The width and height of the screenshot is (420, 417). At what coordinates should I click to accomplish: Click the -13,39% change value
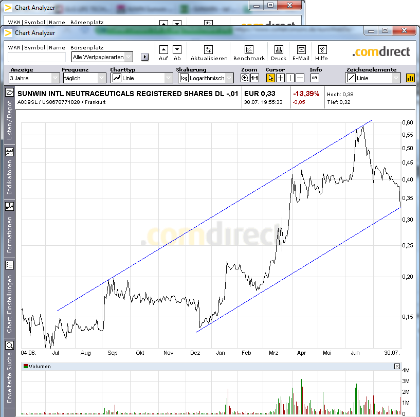click(306, 94)
